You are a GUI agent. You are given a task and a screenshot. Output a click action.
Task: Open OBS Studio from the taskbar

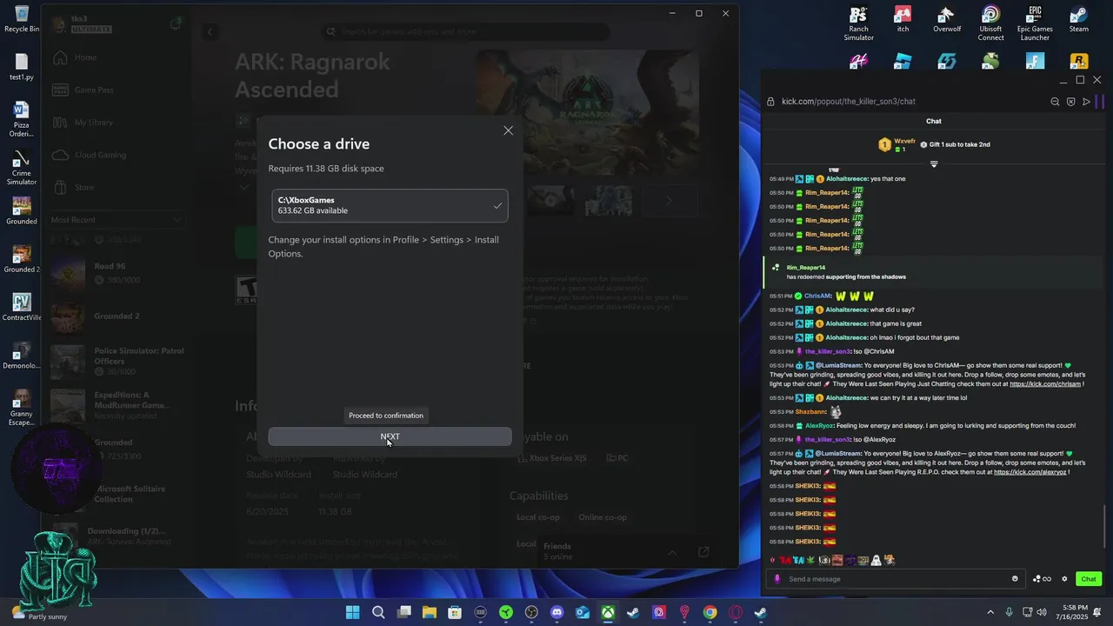tap(531, 613)
